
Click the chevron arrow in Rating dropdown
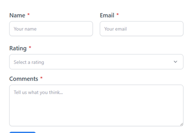[175, 62]
